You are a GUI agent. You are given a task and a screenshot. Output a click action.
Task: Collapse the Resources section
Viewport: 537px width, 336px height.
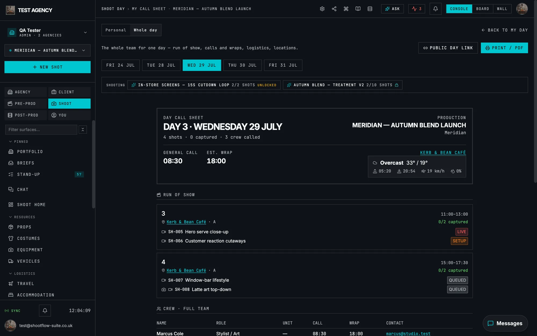click(x=22, y=217)
